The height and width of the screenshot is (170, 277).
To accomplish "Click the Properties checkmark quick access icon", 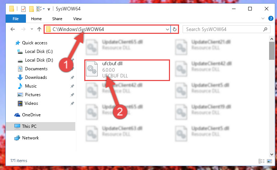I will click(23, 9).
